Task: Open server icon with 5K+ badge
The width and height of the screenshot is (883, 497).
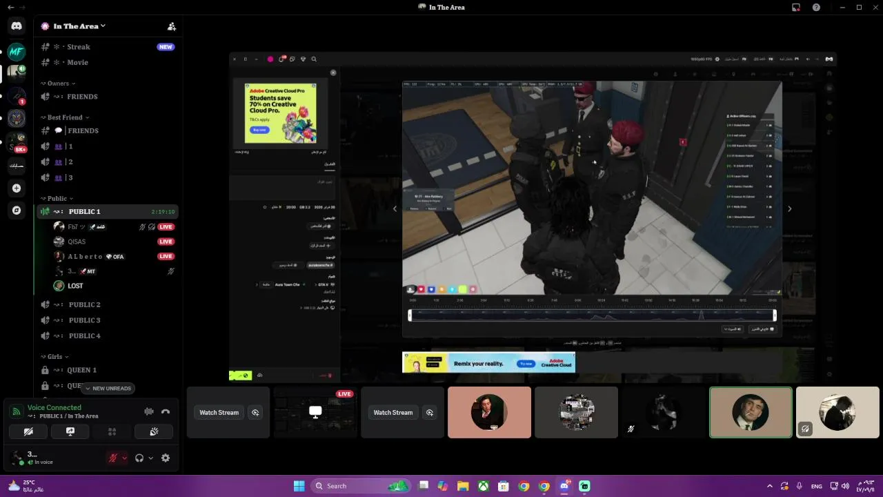Action: pos(17,142)
